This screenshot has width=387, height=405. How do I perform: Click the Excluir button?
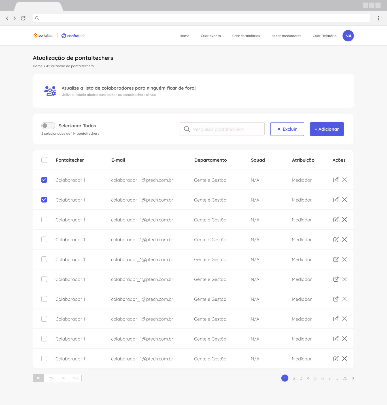point(287,129)
